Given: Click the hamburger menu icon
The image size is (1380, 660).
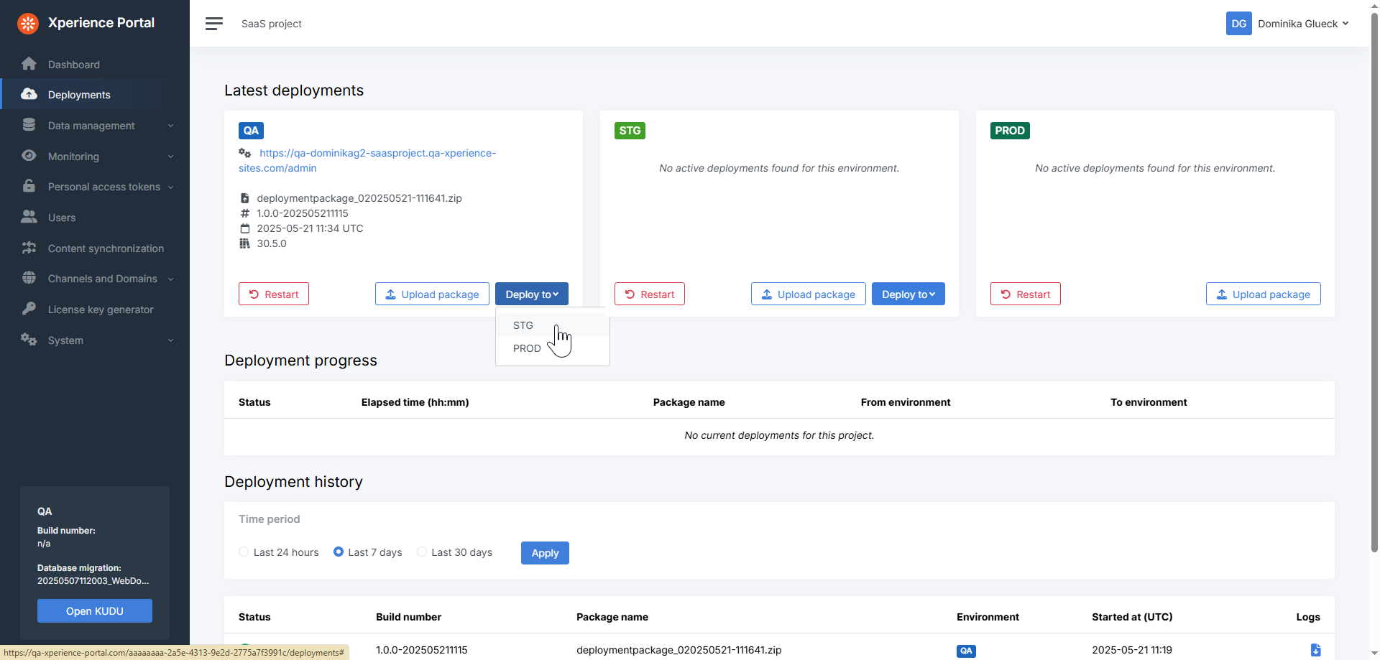Looking at the screenshot, I should tap(214, 24).
